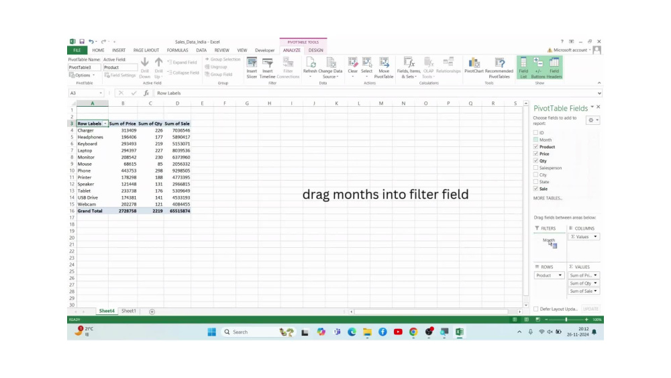
Task: Switch to the INSERT tab
Action: click(119, 50)
